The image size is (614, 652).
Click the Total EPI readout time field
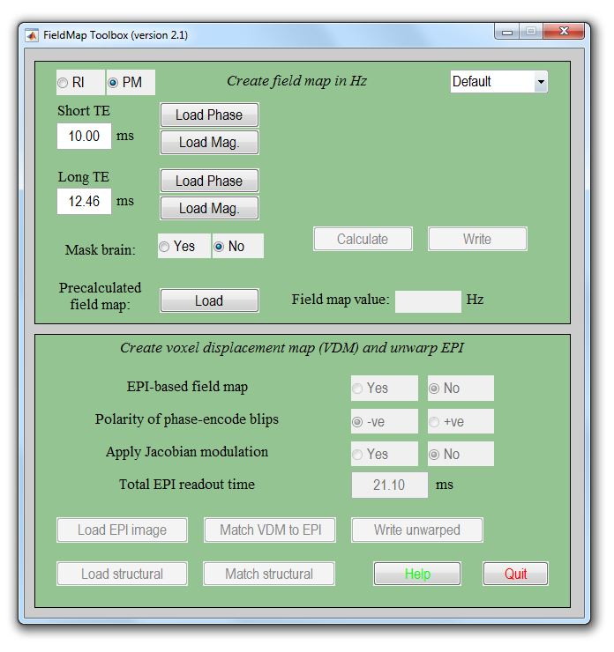[390, 485]
